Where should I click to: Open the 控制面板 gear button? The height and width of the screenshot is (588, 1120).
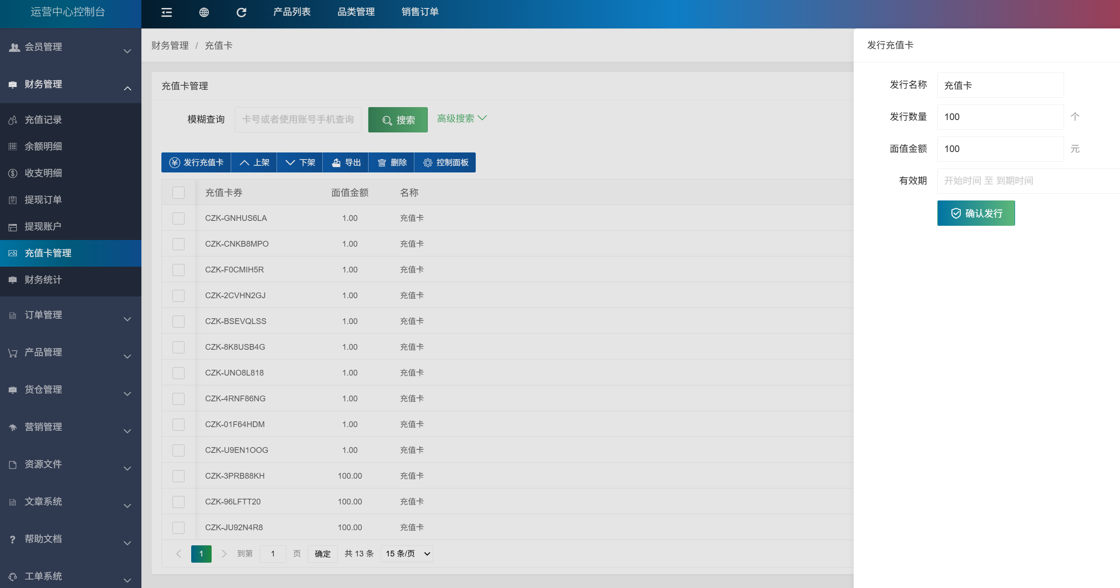(x=446, y=163)
